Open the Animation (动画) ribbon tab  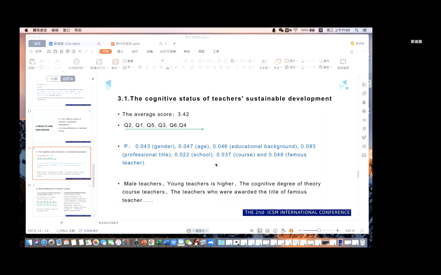(x=149, y=51)
